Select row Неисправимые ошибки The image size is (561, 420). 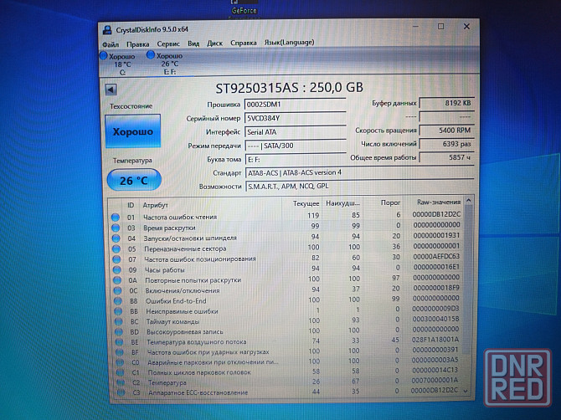pyautogui.click(x=286, y=310)
